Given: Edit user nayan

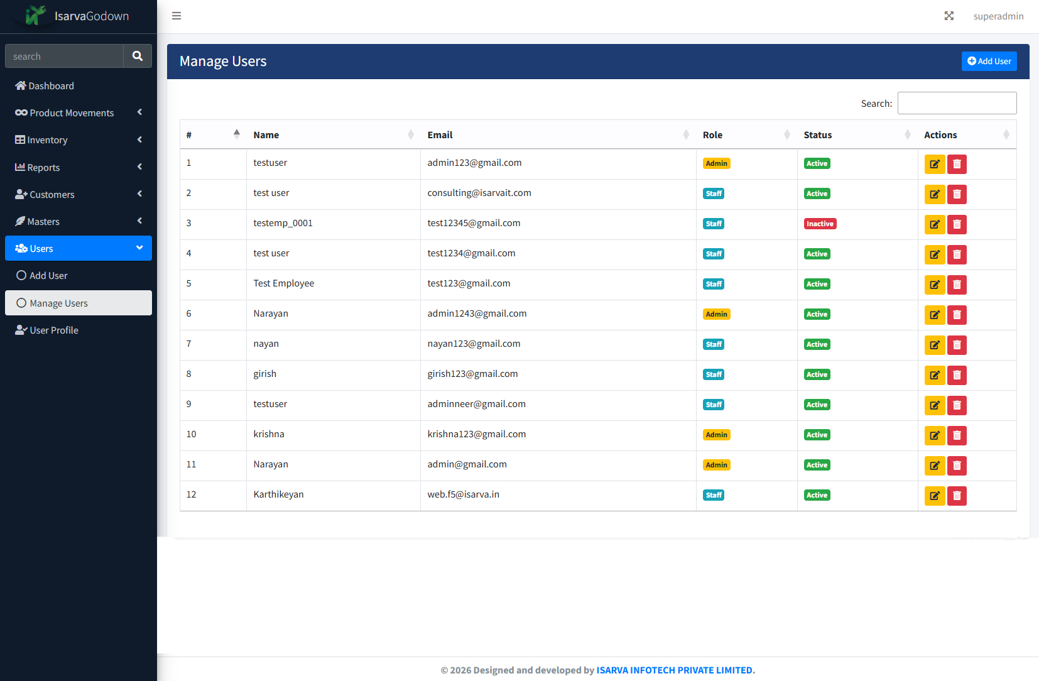Looking at the screenshot, I should point(935,345).
